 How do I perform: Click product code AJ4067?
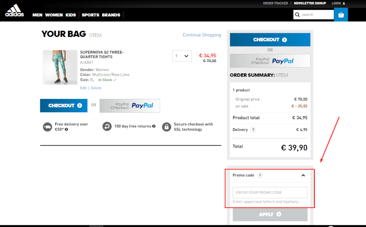coord(87,62)
